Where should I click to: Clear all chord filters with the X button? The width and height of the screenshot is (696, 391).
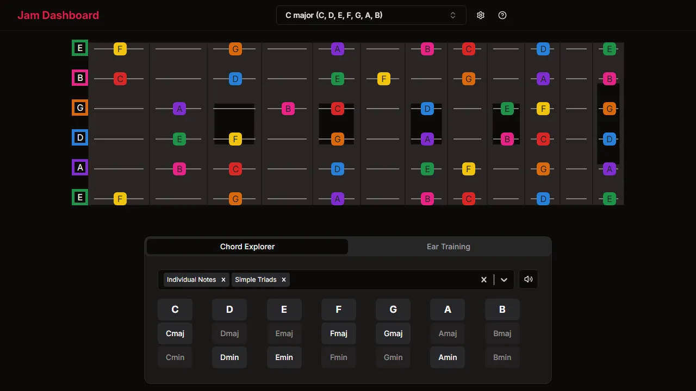click(x=483, y=279)
